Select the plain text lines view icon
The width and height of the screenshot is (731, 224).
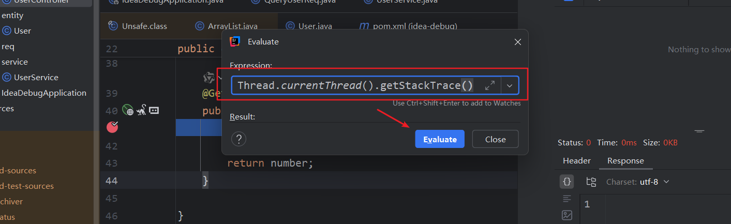coord(567,199)
